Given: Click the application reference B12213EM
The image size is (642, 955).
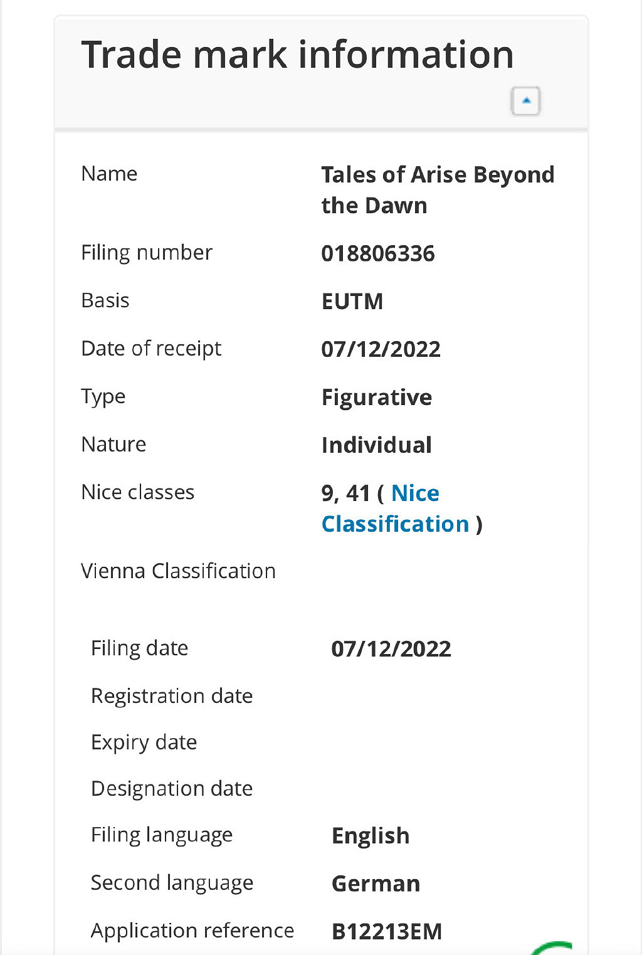Looking at the screenshot, I should [386, 932].
